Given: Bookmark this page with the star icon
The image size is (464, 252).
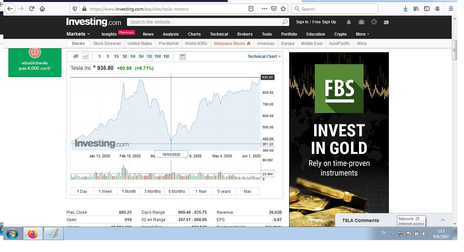Looking at the screenshot, I should click(x=283, y=9).
